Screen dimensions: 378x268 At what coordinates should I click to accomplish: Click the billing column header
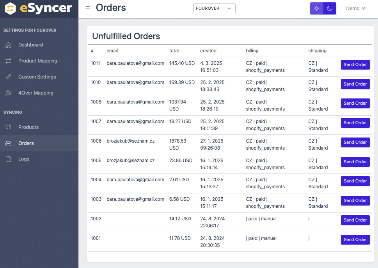tap(252, 51)
